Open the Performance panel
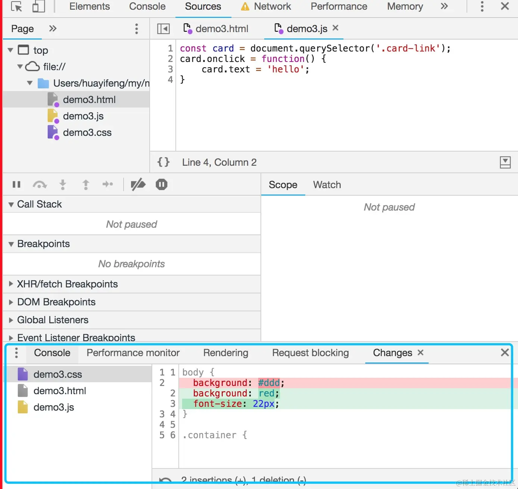This screenshot has width=518, height=489. (x=339, y=6)
